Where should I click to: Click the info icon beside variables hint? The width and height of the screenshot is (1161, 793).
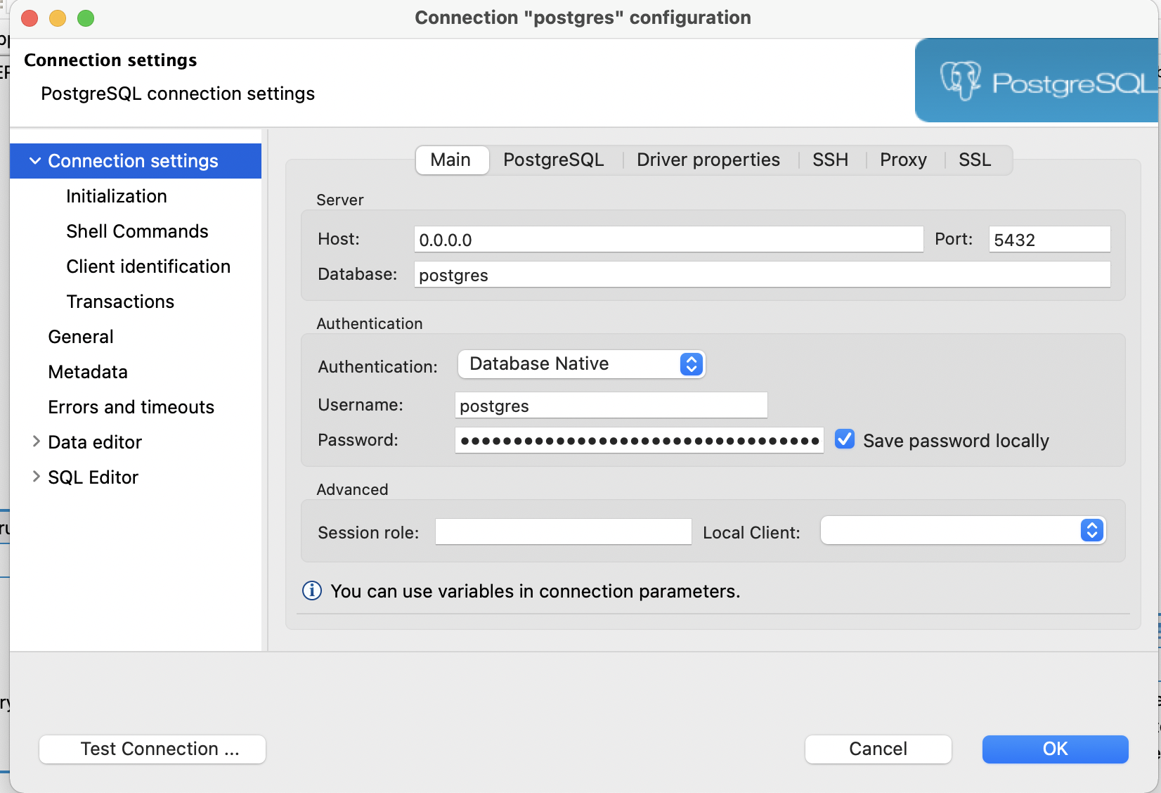pyautogui.click(x=311, y=591)
